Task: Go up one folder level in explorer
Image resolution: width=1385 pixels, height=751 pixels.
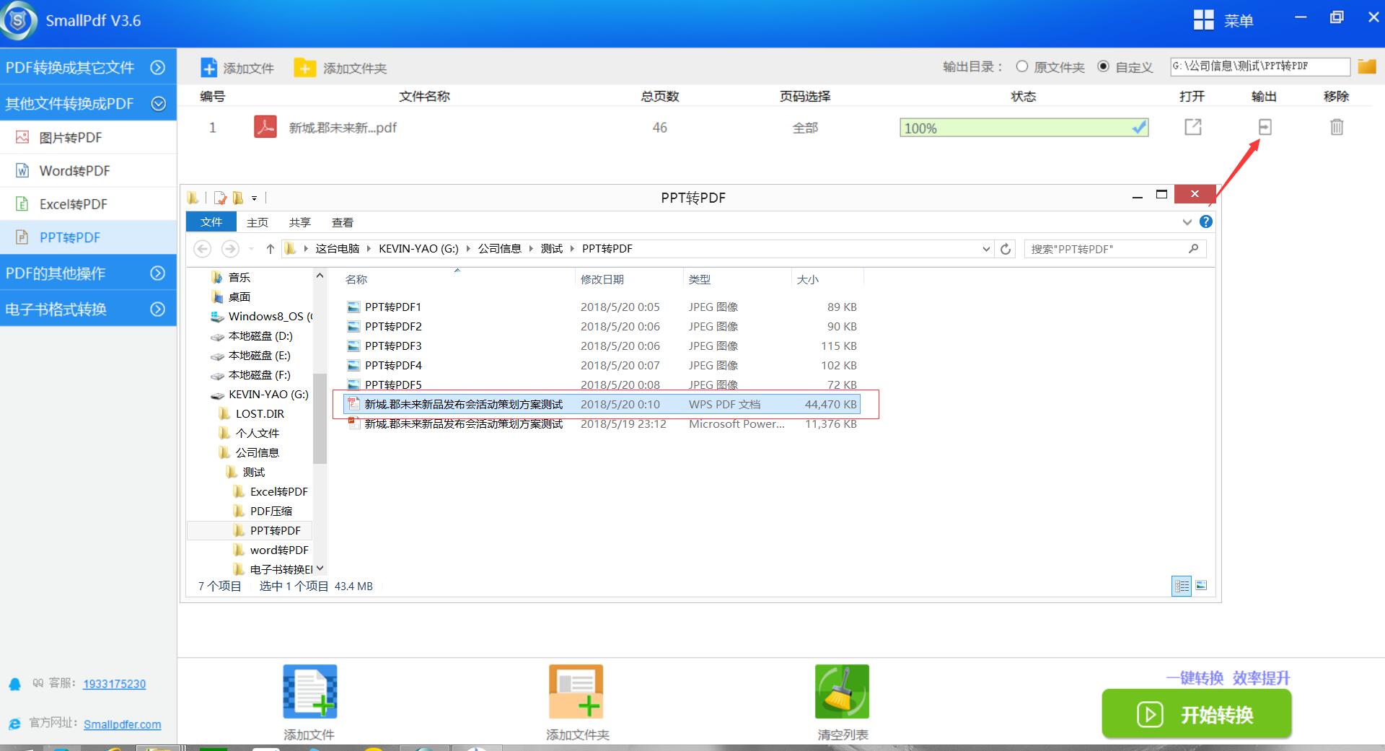Action: click(270, 249)
